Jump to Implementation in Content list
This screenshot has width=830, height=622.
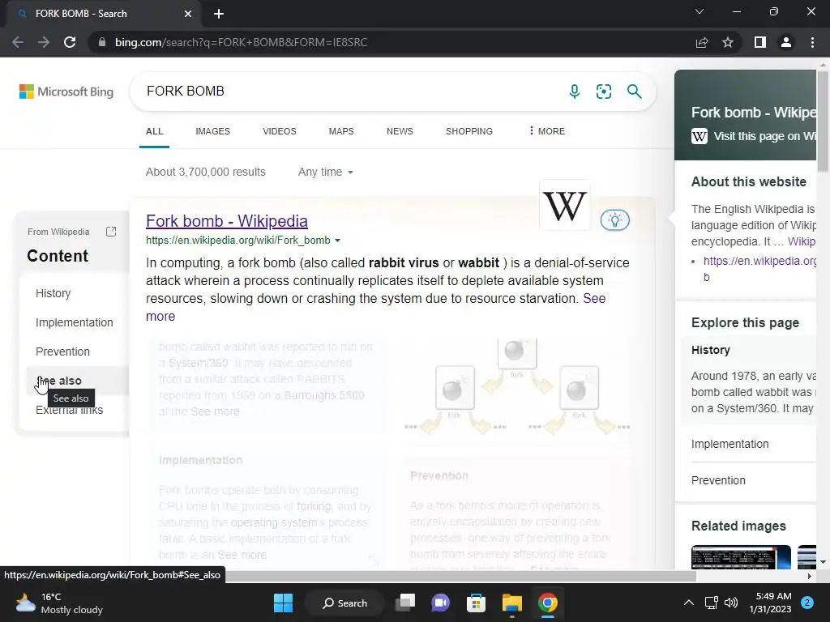tap(74, 322)
